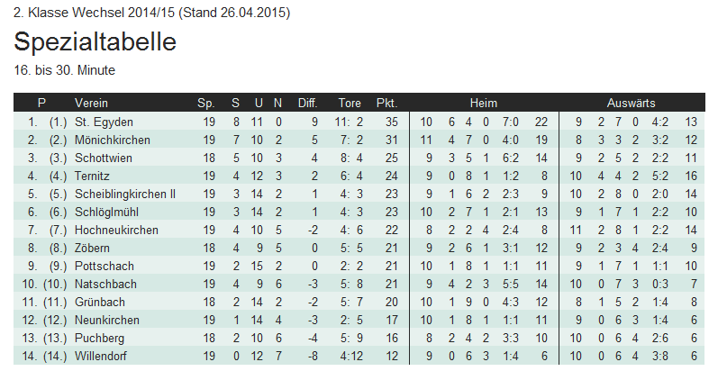Click the Diff. column header
The height and width of the screenshot is (371, 718).
(308, 103)
